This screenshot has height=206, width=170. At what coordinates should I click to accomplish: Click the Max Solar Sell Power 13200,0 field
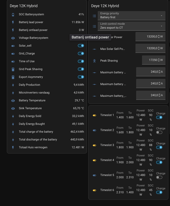pyautogui.click(x=150, y=48)
